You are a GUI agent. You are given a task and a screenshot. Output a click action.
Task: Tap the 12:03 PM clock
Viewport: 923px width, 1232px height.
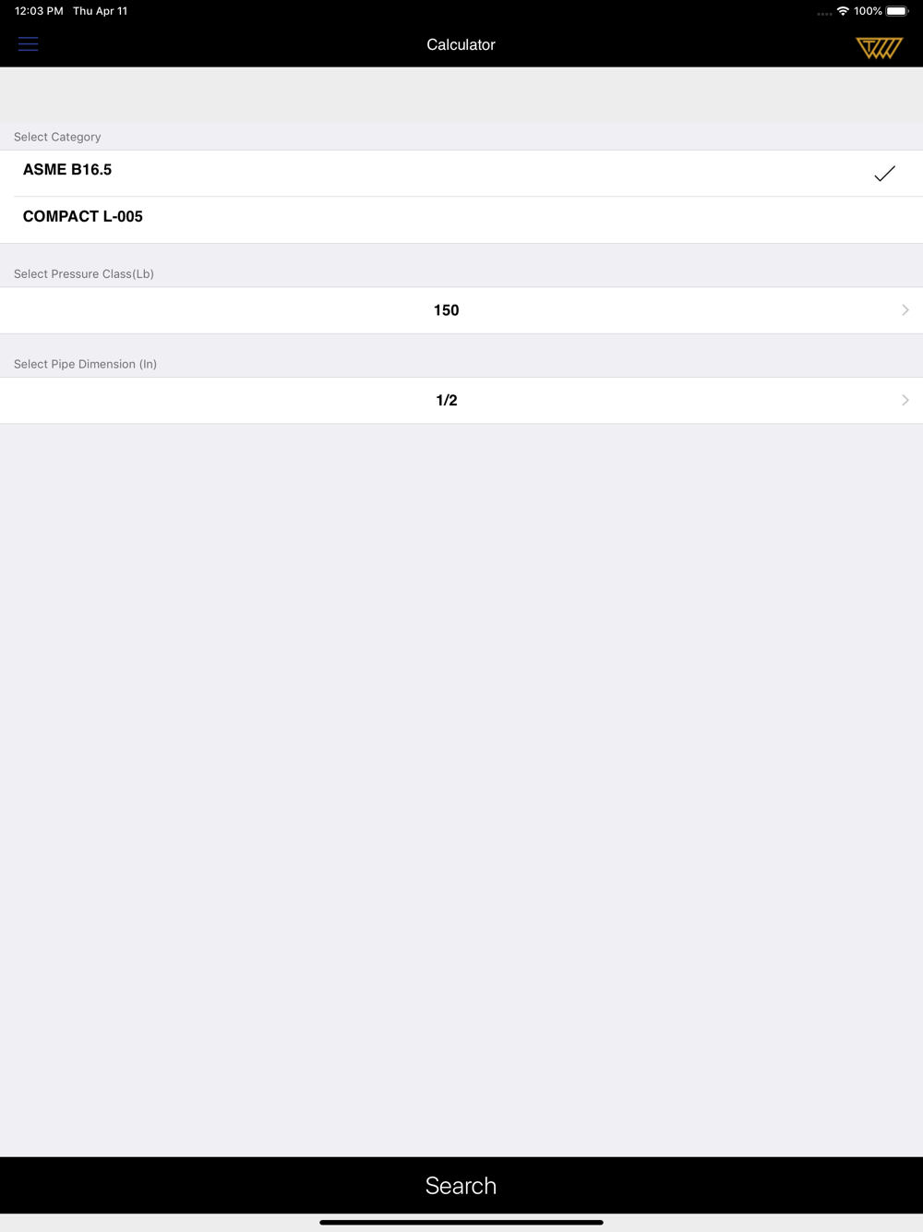point(39,11)
